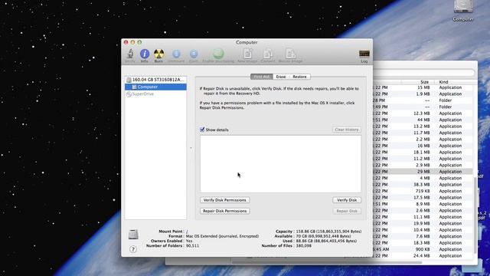Image resolution: width=490 pixels, height=276 pixels.
Task: Select the 24.4 MB row in Finder
Action: pyautogui.click(x=423, y=255)
